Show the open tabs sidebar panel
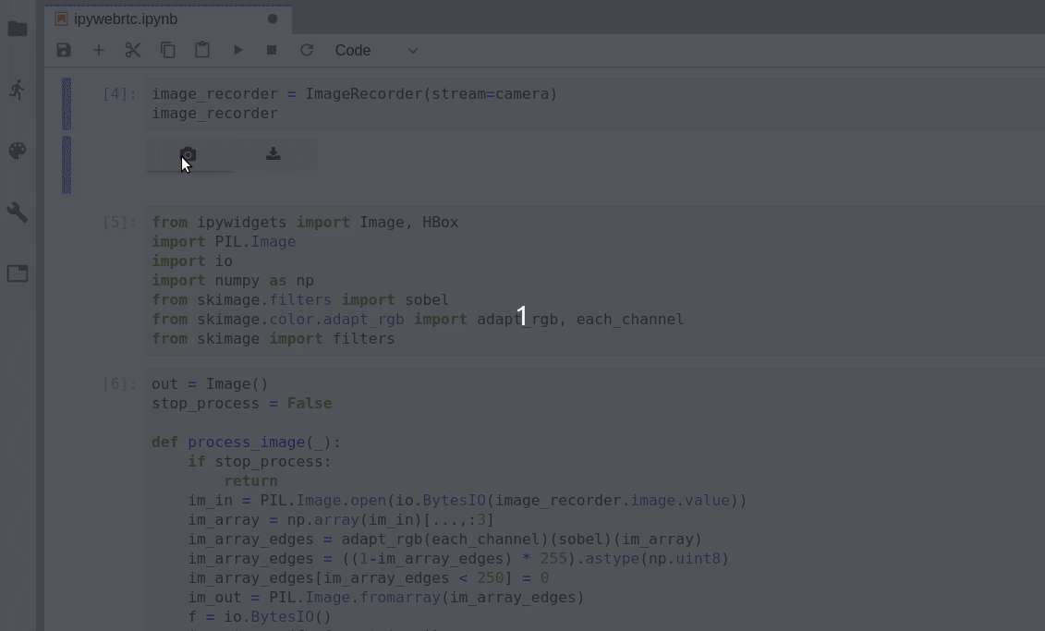 point(18,273)
